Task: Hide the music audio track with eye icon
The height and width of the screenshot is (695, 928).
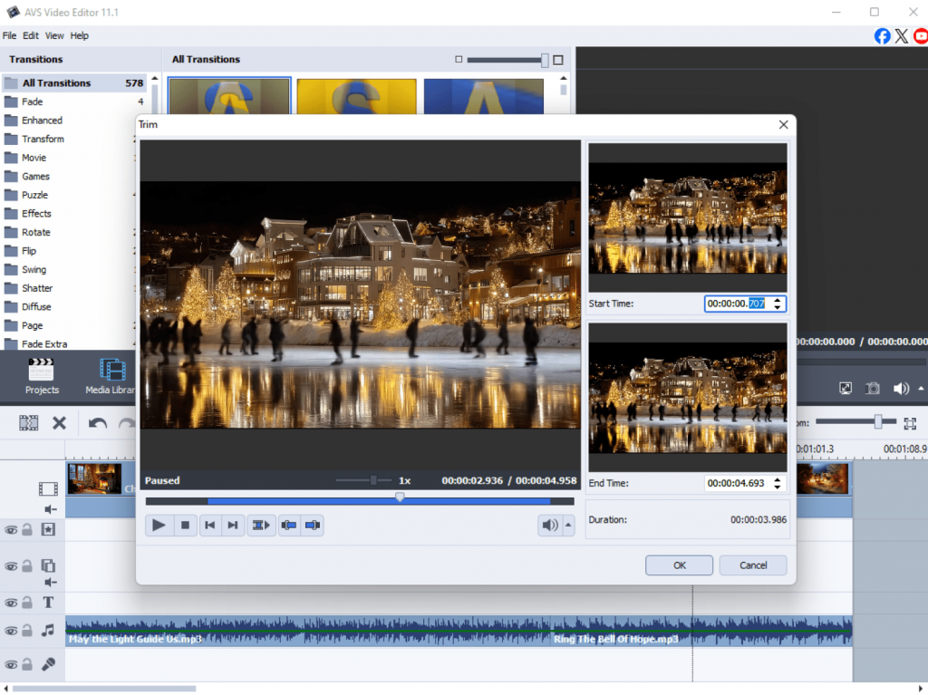Action: [11, 630]
